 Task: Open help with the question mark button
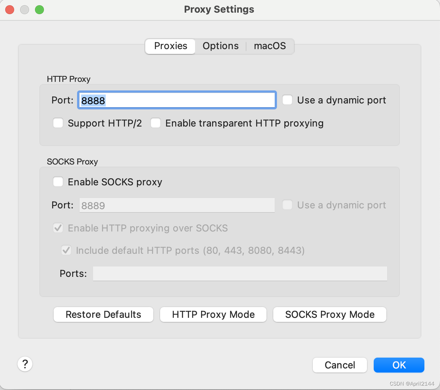(x=25, y=364)
